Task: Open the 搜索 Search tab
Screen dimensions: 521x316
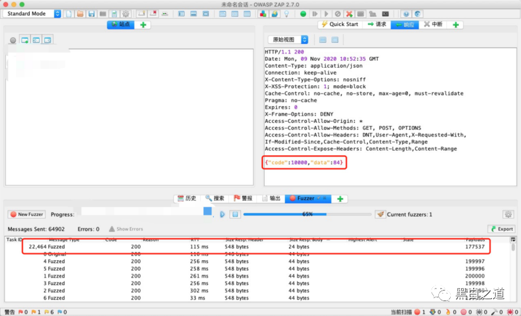Action: [214, 199]
